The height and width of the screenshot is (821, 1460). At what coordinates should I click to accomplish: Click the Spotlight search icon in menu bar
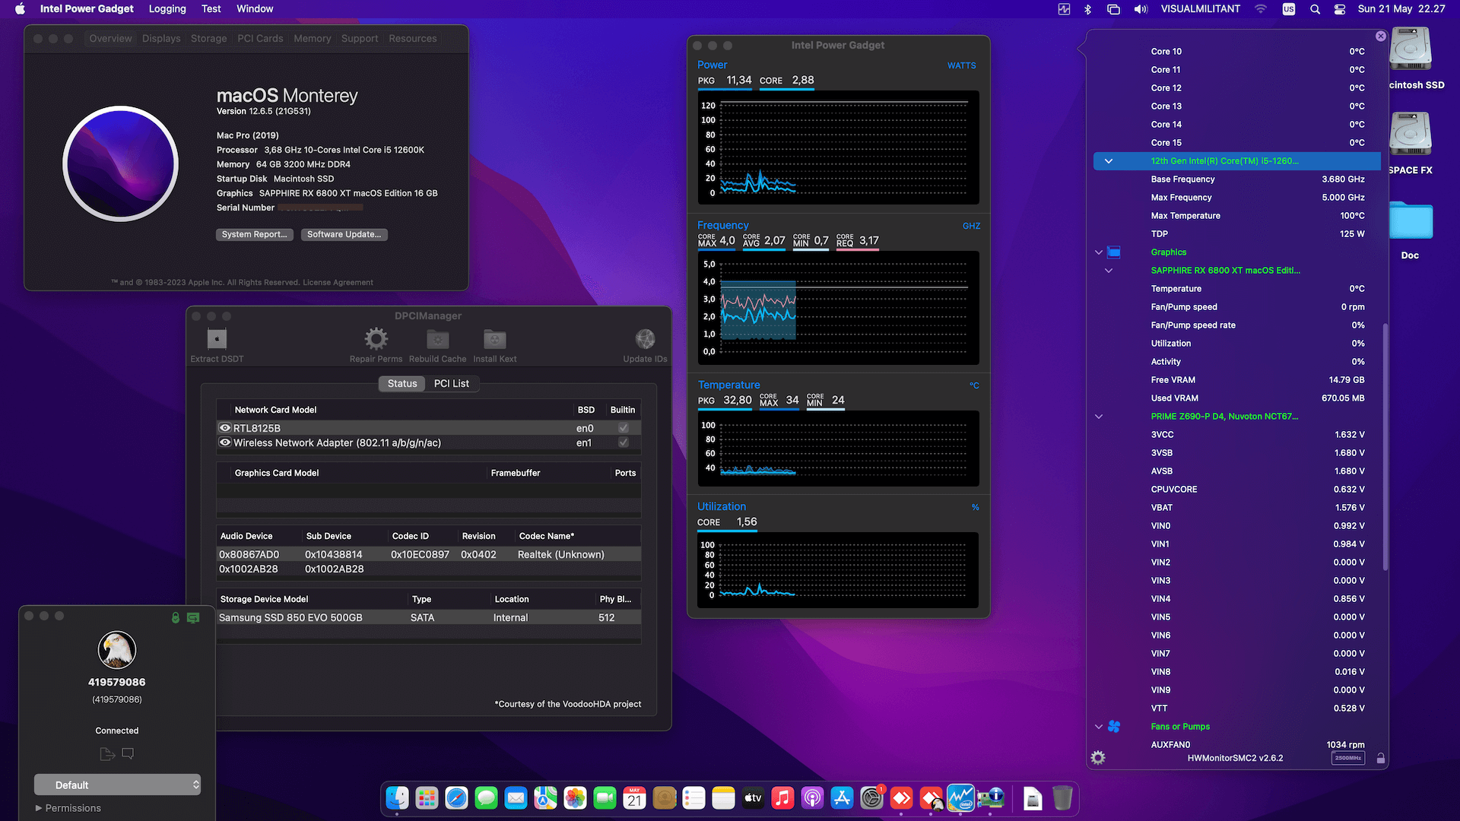click(x=1315, y=9)
